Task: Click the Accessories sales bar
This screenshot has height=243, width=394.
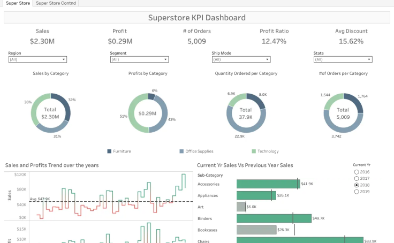Action: tap(268, 184)
